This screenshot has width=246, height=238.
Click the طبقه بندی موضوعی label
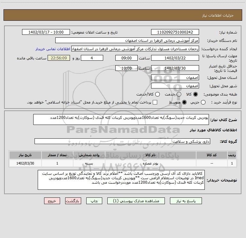click(x=220, y=94)
